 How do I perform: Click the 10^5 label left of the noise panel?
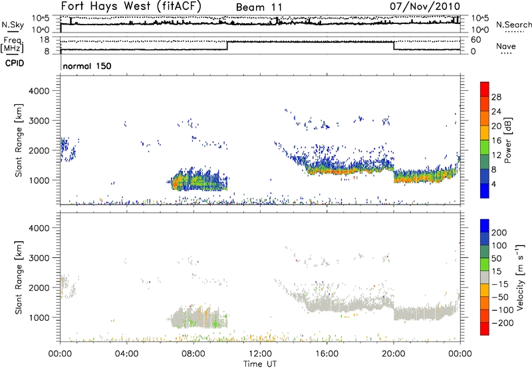tap(41, 18)
